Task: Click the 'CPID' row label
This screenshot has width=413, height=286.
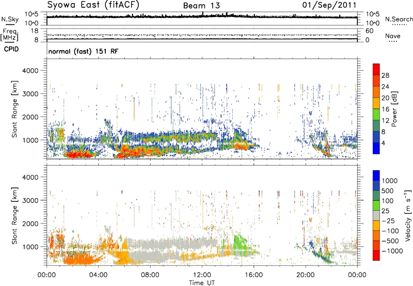Action: coord(11,49)
